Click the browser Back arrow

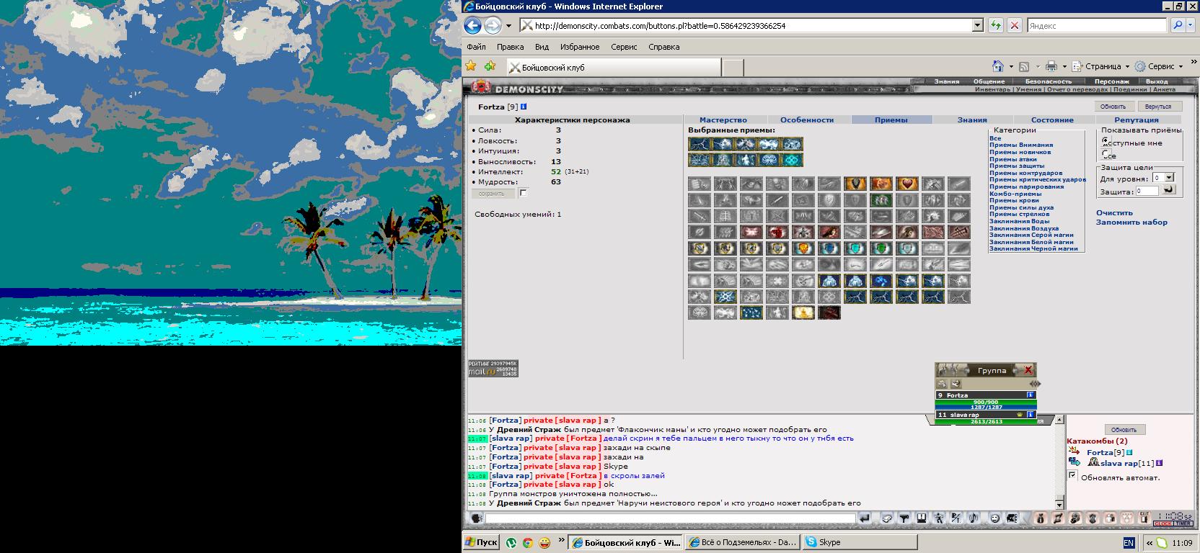pos(472,26)
